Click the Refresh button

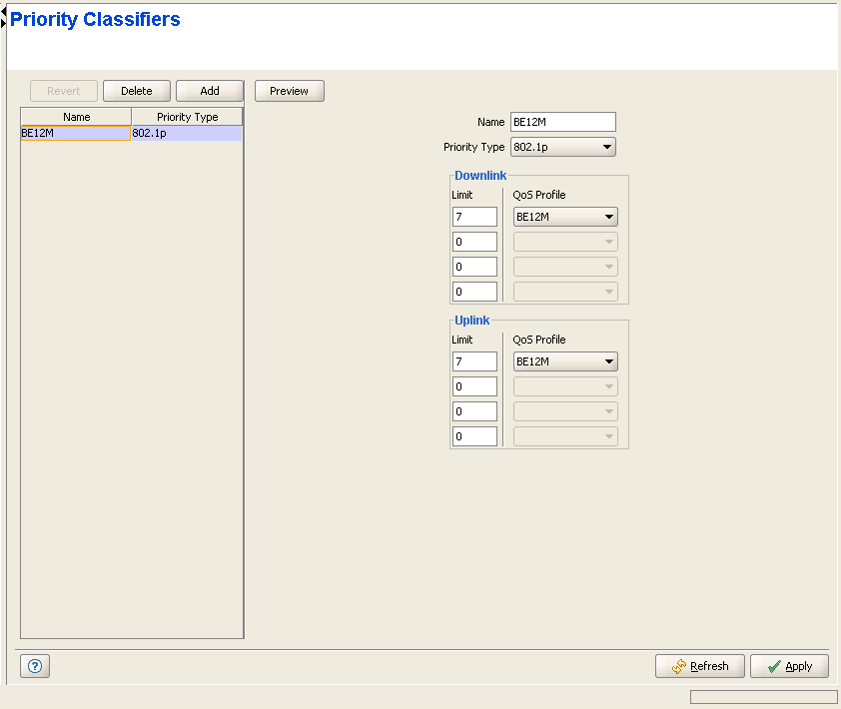(x=700, y=666)
